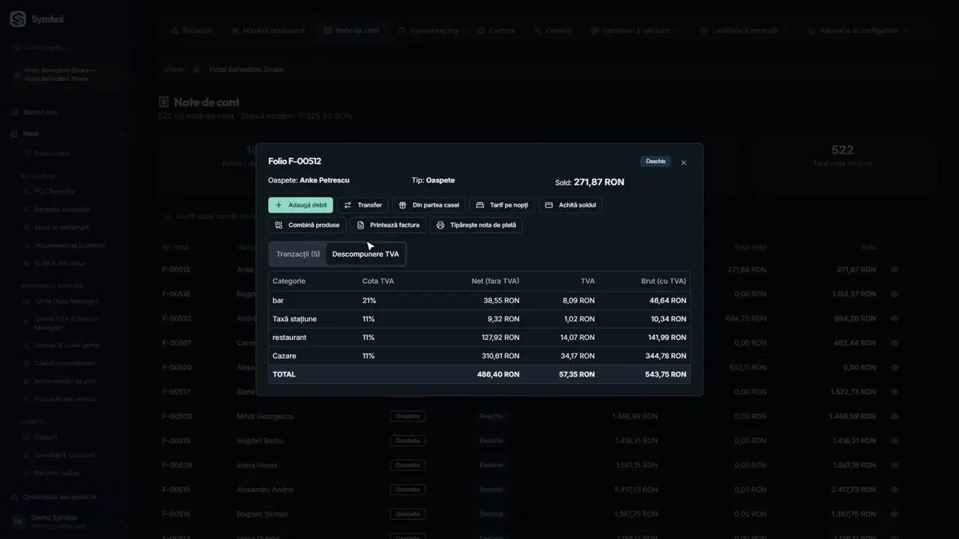Open Tarif pe nopți action

(x=502, y=205)
